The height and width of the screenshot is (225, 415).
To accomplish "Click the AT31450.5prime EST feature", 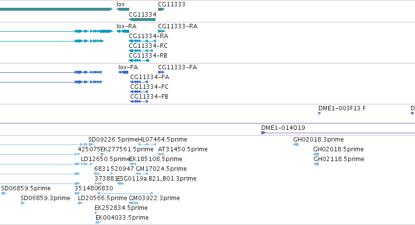I will click(161, 154).
